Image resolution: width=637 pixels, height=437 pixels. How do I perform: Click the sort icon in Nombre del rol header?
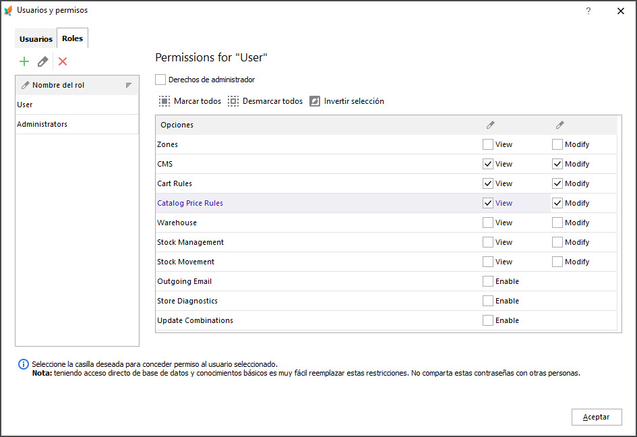tap(128, 85)
